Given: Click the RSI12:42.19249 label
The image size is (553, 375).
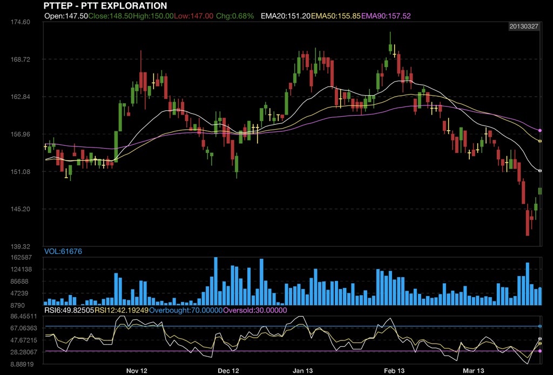Looking at the screenshot, I should pos(122,311).
